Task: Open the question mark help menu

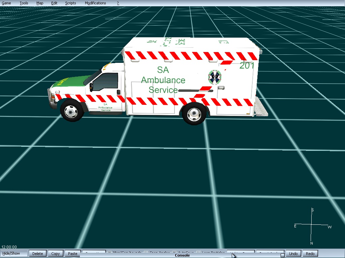Action: (118, 3)
